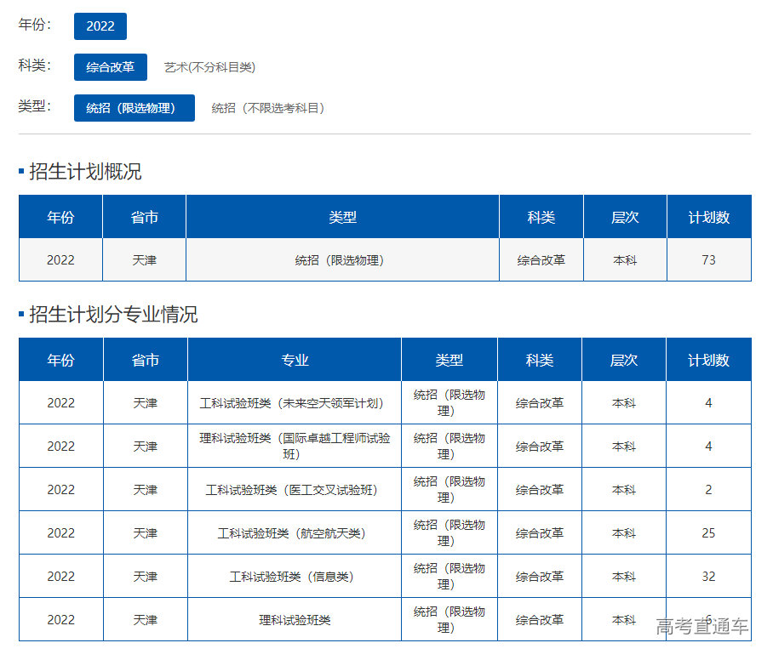Select the 2022 year filter button
773x660 pixels.
[100, 26]
